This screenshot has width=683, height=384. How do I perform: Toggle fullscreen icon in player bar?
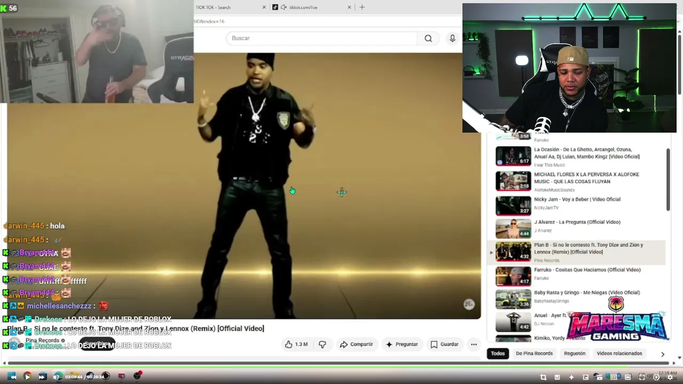(x=642, y=377)
